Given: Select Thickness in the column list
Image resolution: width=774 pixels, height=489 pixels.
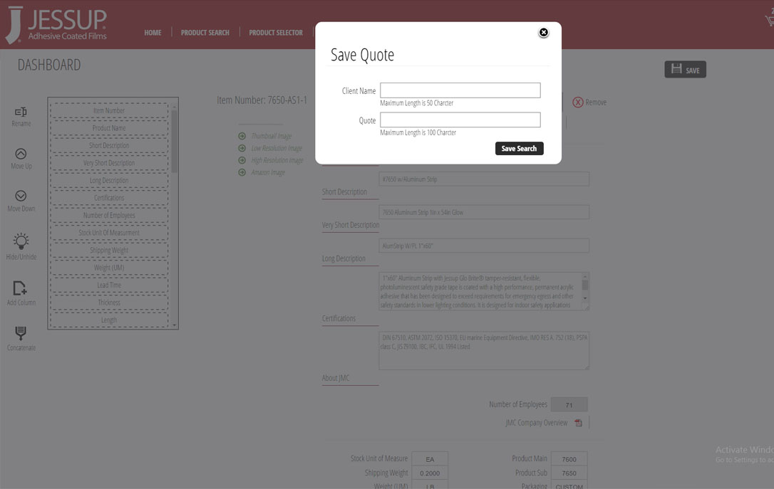Looking at the screenshot, I should 109,303.
